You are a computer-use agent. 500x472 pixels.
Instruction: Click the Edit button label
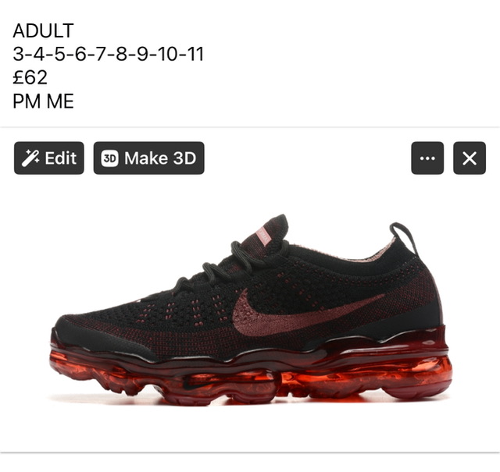(x=61, y=158)
